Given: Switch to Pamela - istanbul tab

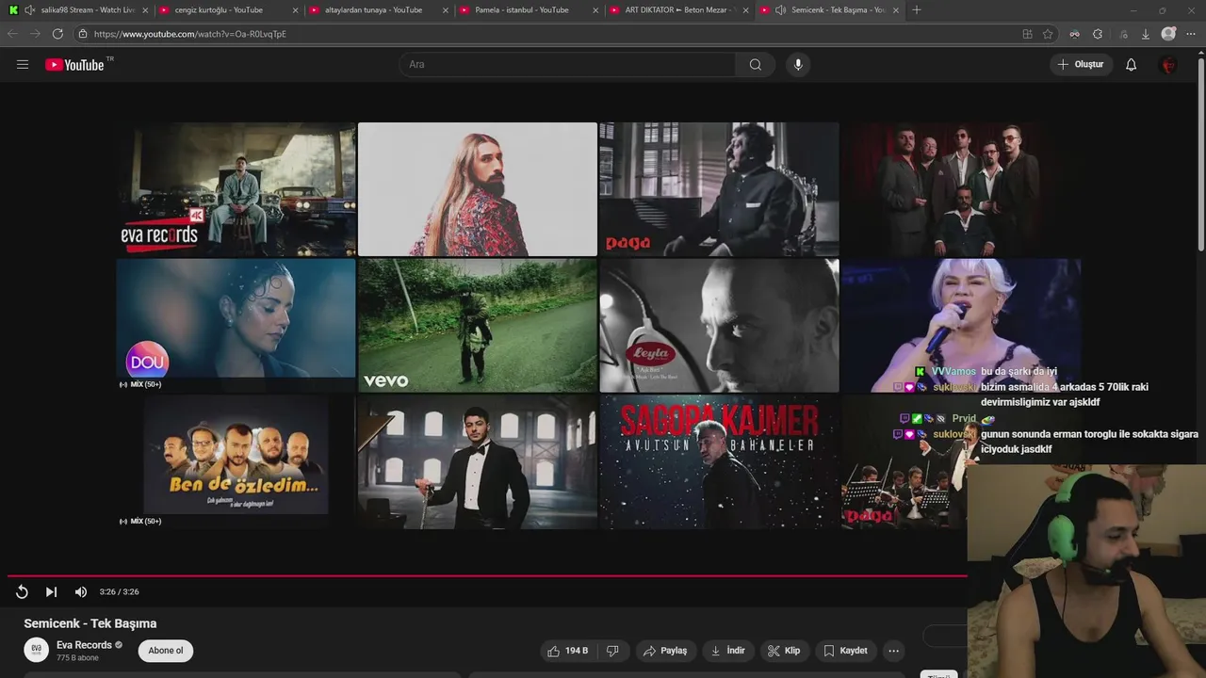Looking at the screenshot, I should pyautogui.click(x=528, y=10).
